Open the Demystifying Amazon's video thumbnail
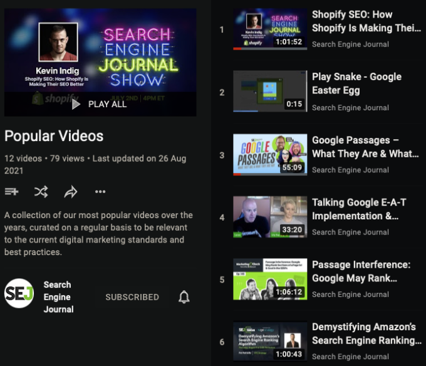This screenshot has width=426, height=366. click(x=270, y=342)
